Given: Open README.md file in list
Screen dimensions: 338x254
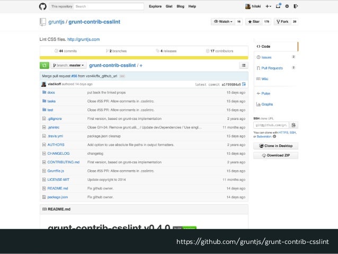Looking at the screenshot, I should point(58,188).
